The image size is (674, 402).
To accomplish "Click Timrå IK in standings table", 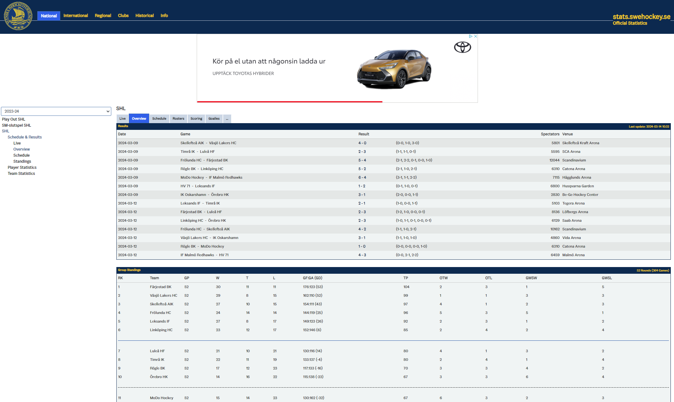I will tap(157, 360).
